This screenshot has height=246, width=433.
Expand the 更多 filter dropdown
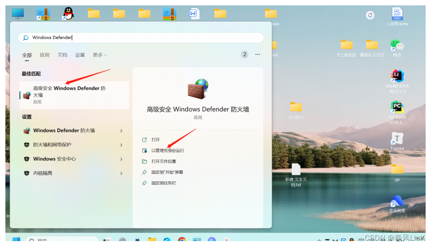100,55
